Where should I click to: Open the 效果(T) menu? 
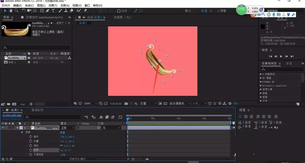53,6
